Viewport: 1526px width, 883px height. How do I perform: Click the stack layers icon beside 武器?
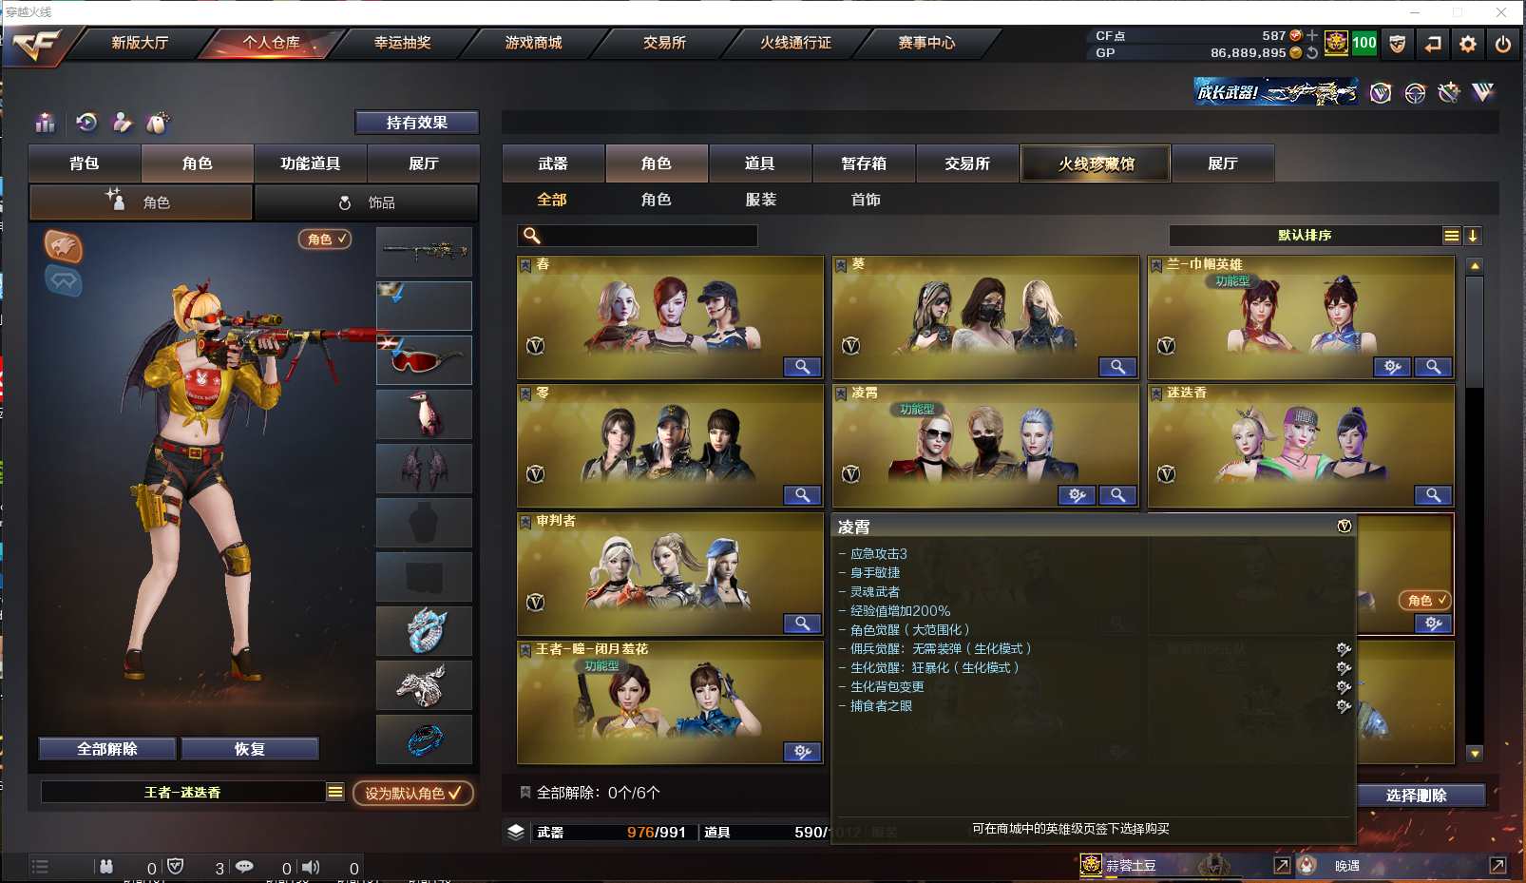pos(516,832)
